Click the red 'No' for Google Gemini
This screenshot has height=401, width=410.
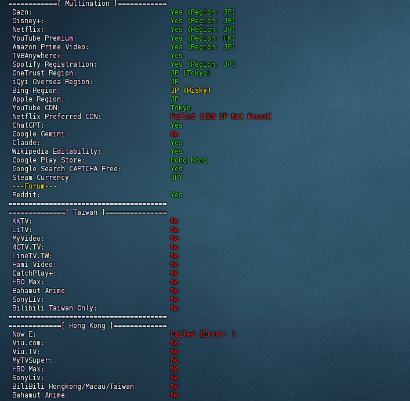(x=175, y=134)
